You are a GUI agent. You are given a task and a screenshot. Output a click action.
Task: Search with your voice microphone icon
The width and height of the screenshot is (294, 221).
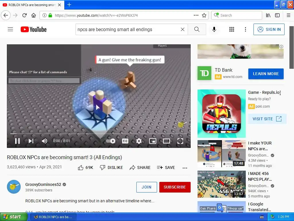pyautogui.click(x=214, y=29)
